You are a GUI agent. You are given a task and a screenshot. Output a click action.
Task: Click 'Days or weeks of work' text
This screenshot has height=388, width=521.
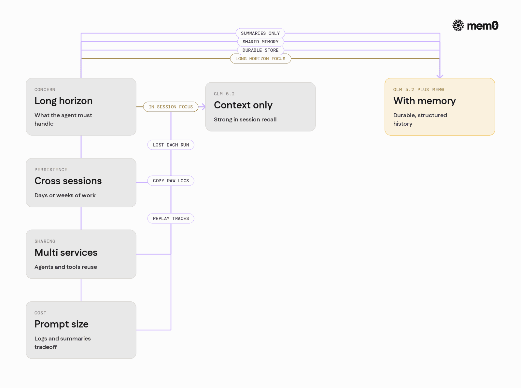point(65,195)
